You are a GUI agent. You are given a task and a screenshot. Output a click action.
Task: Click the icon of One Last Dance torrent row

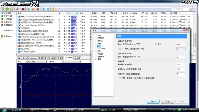pos(19,16)
